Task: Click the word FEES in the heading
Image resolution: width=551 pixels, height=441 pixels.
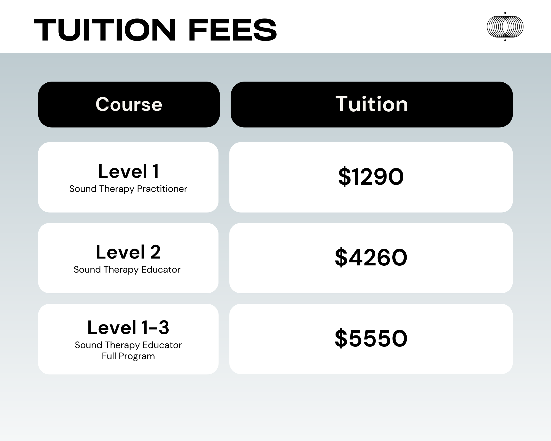Action: click(x=233, y=30)
